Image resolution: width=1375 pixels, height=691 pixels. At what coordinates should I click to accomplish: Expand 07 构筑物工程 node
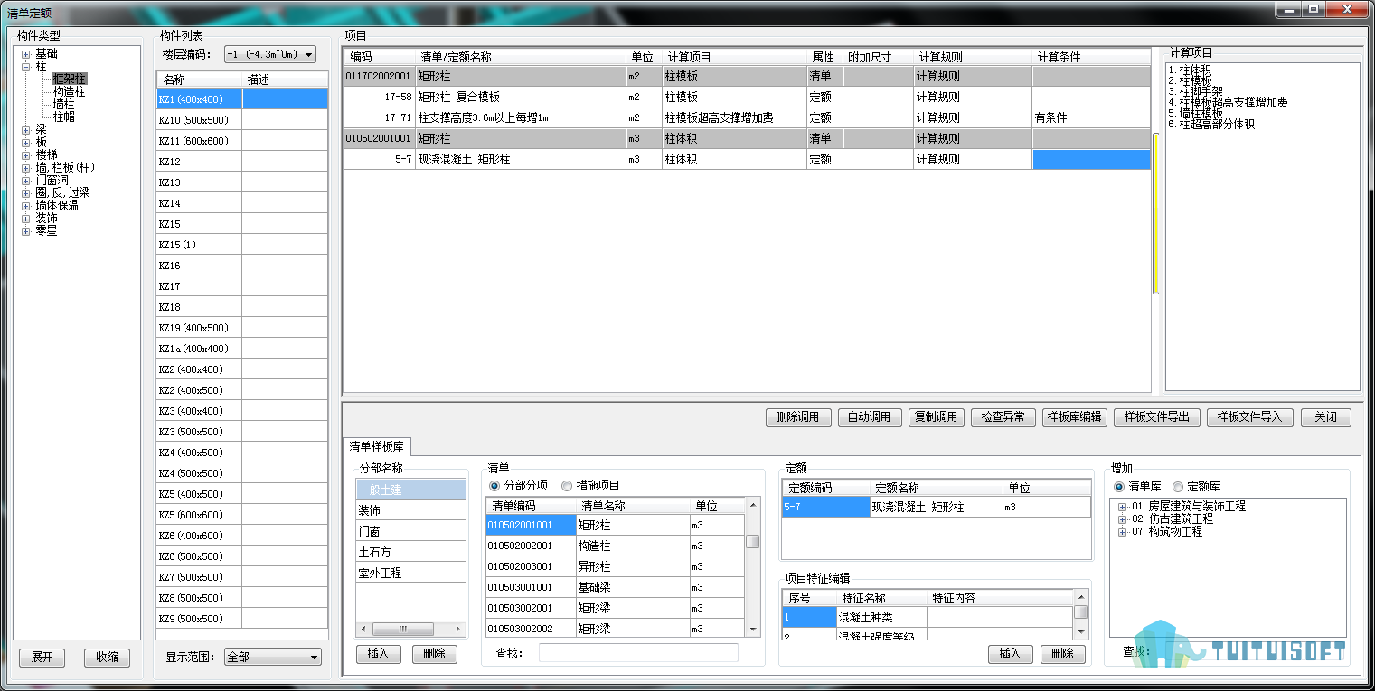(x=1123, y=532)
